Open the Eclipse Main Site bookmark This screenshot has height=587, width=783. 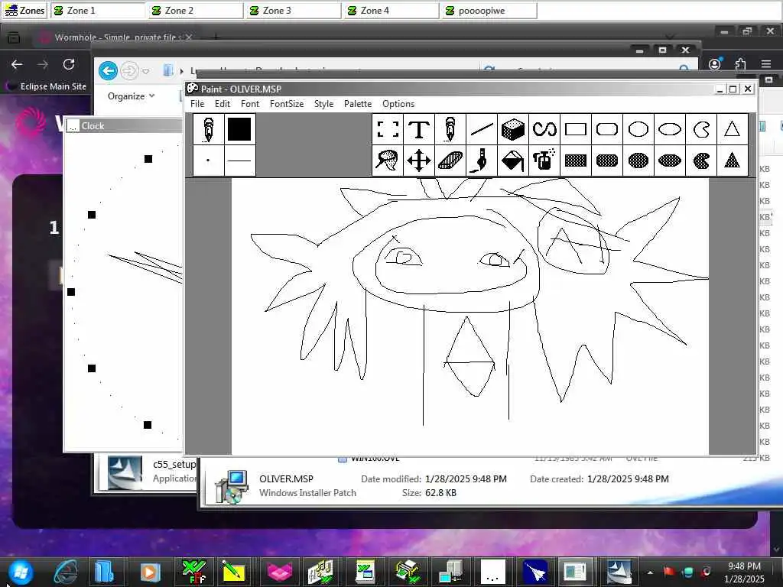pos(46,86)
